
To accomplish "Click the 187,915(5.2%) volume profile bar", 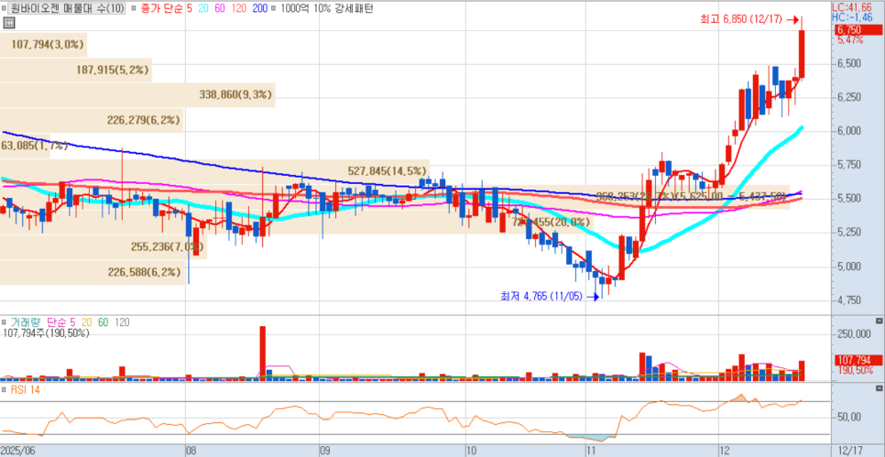I will [76, 70].
